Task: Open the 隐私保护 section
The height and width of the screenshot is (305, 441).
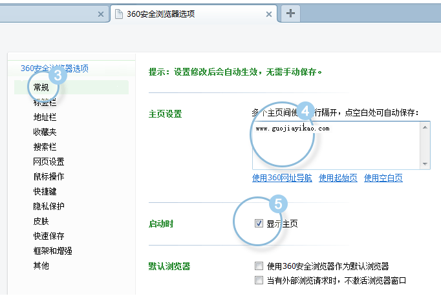Action: point(48,206)
